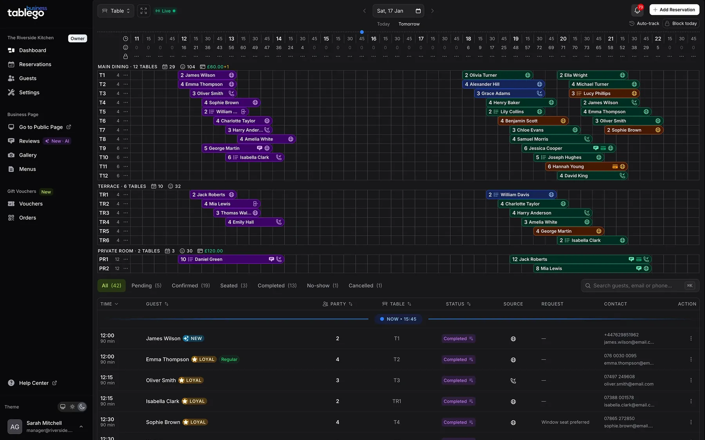Select the Confirmed tab
Screen dimensions: 705x440
click(191, 286)
